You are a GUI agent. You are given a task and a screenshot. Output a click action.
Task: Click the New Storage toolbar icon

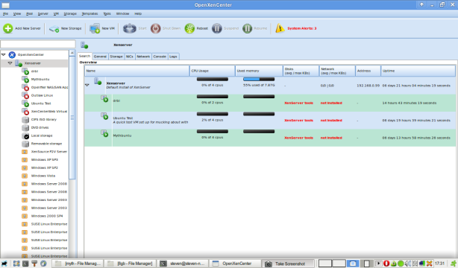(x=54, y=28)
